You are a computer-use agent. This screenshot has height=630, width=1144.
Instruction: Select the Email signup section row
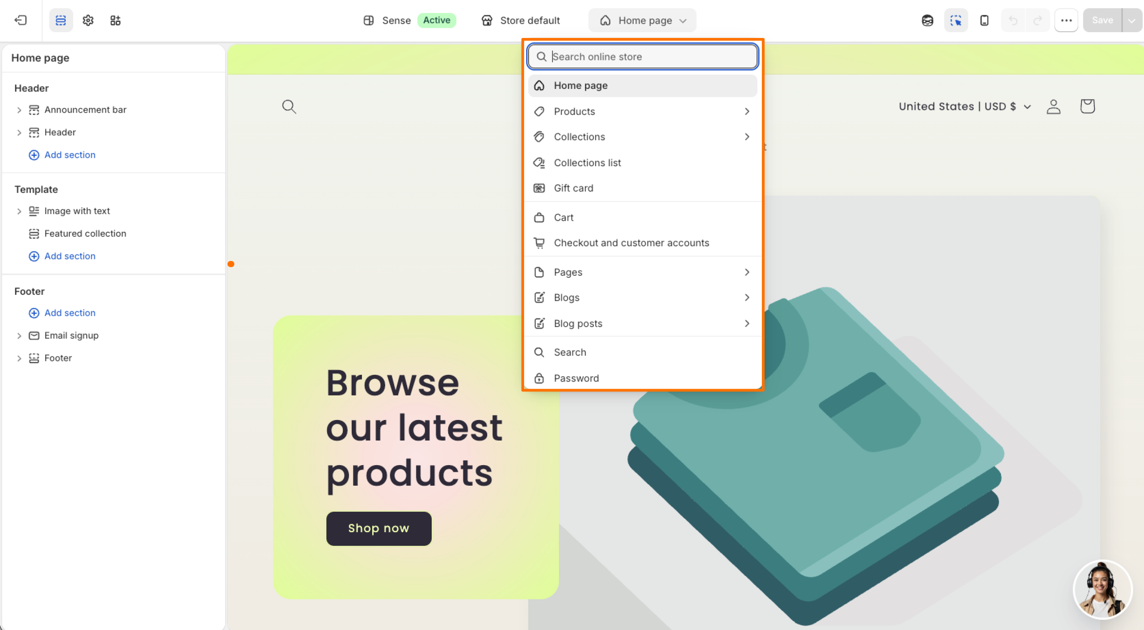(114, 336)
